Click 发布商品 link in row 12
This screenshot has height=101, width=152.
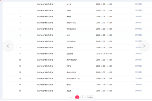click(138, 72)
